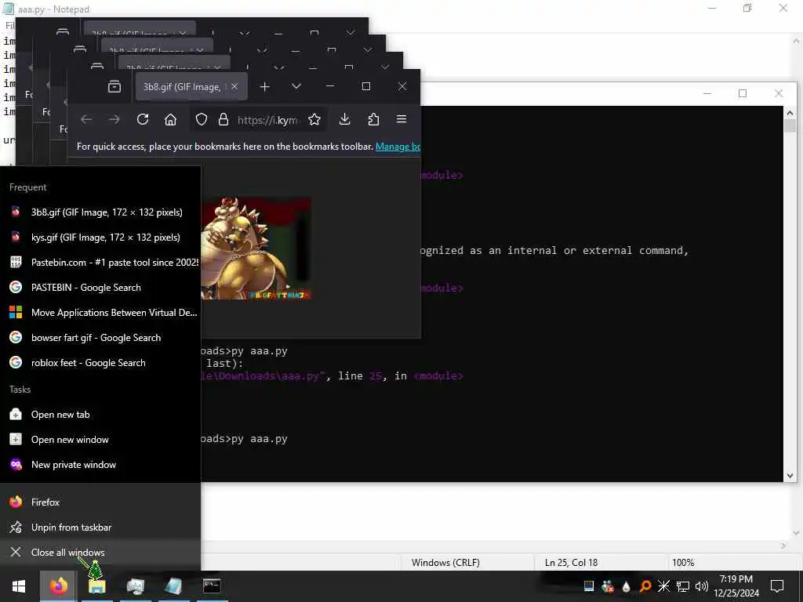Open the volume speaker tray icon

(x=702, y=586)
